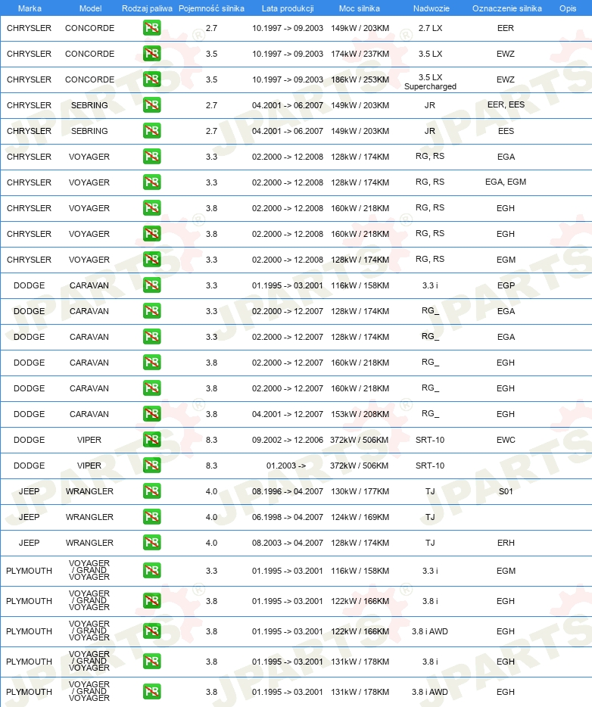Select the 'VIPER' cell in the 01.2003 row
This screenshot has height=707, width=592.
tap(89, 466)
